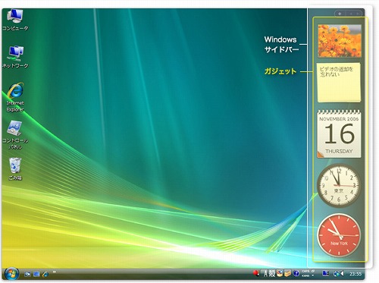Open the Windows Start orb
The height and width of the screenshot is (283, 379).
pos(11,274)
